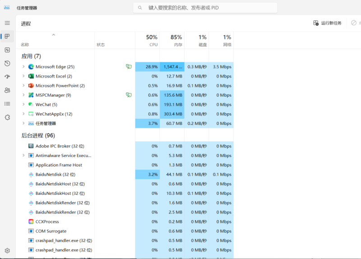Expand the Microsoft PowerPoint (2) group
This screenshot has width=361, height=259.
pos(23,85)
